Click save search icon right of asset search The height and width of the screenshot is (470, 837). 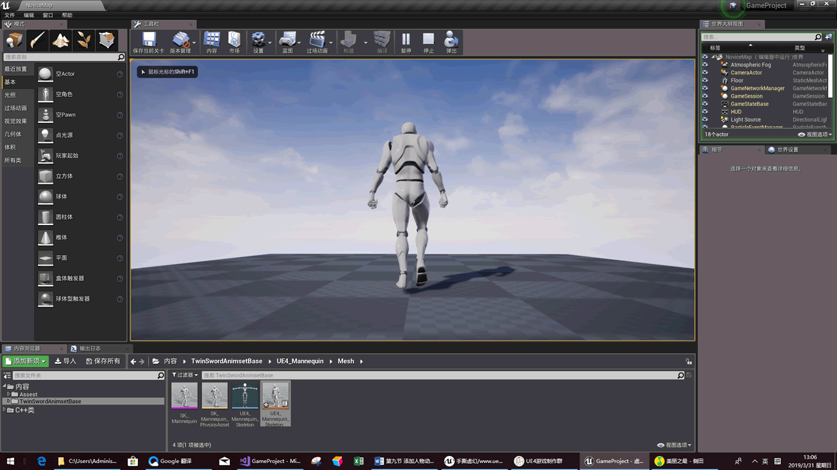[x=689, y=375]
